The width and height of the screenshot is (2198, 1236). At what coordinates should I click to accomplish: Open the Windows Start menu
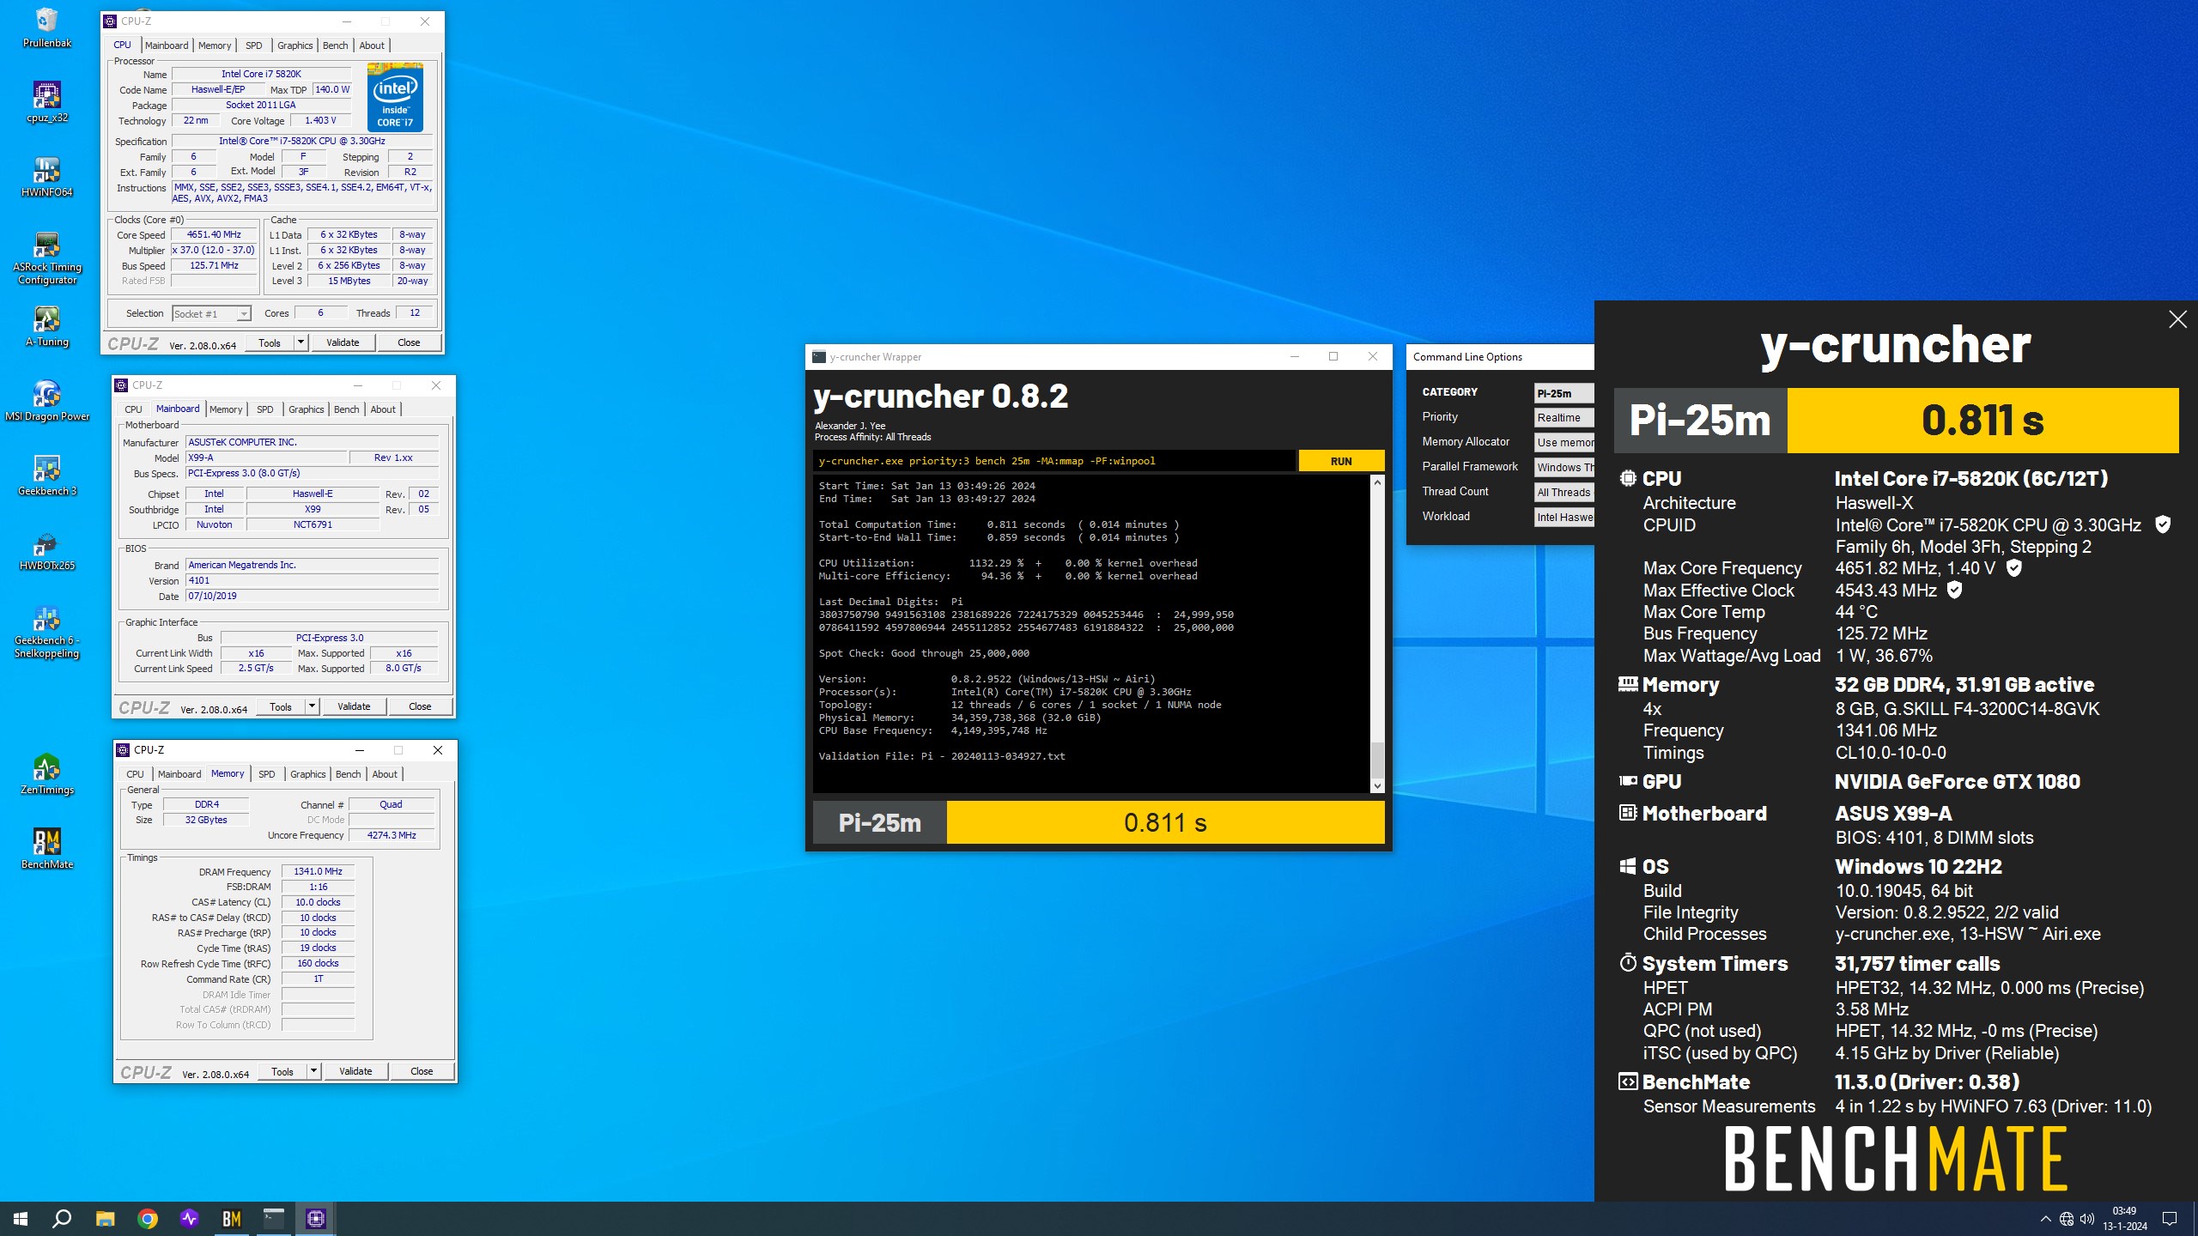point(21,1218)
